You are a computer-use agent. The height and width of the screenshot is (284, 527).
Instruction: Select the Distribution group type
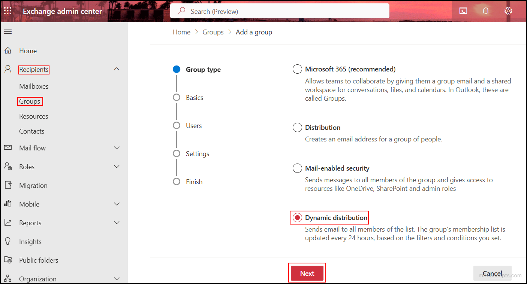(x=297, y=128)
